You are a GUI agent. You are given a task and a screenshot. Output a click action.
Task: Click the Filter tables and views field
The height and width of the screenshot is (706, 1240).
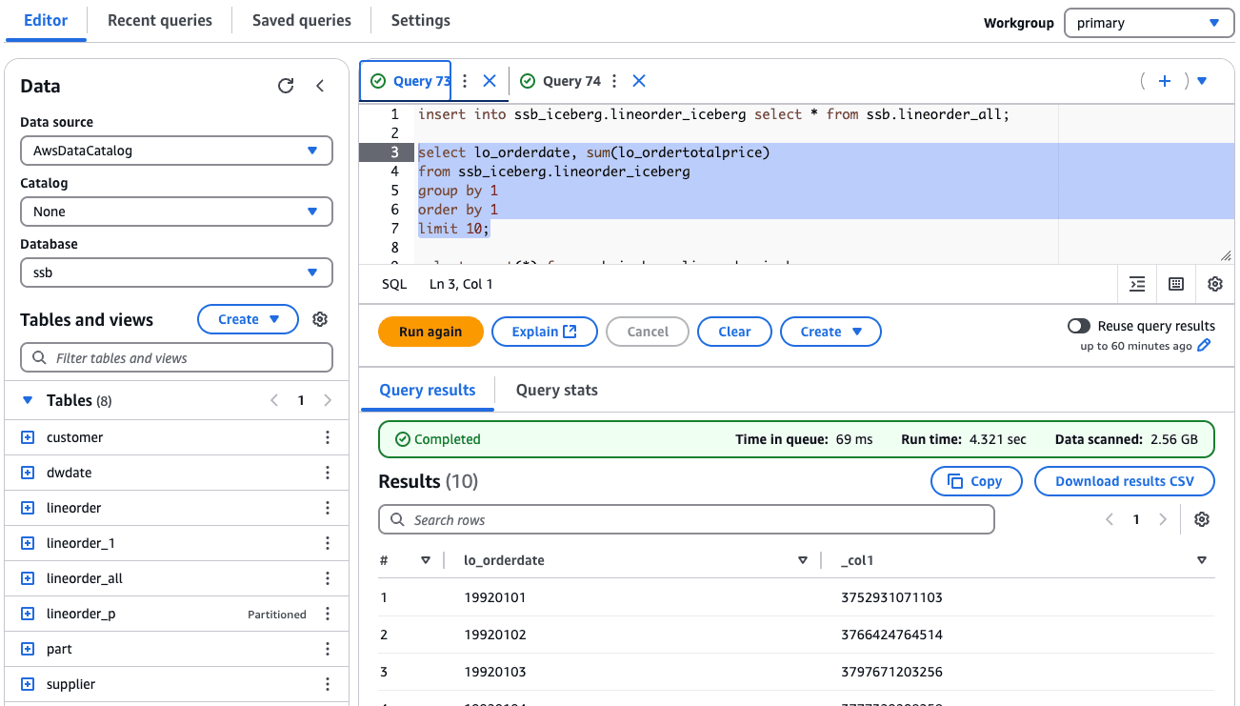click(176, 358)
